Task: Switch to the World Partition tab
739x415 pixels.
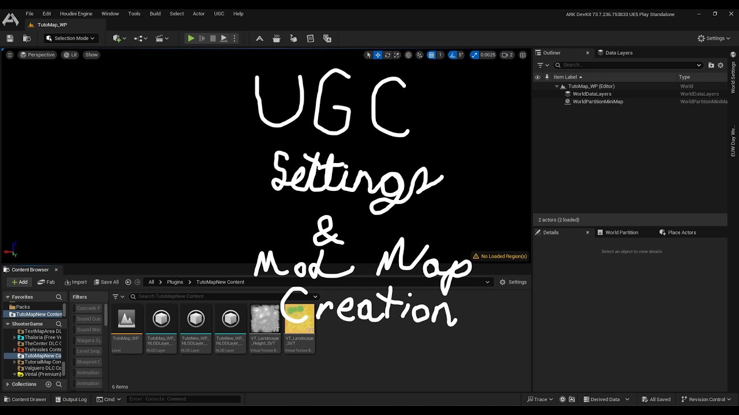Action: 621,232
